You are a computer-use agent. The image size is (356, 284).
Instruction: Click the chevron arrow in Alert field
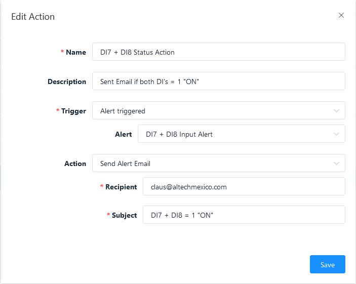pyautogui.click(x=336, y=134)
